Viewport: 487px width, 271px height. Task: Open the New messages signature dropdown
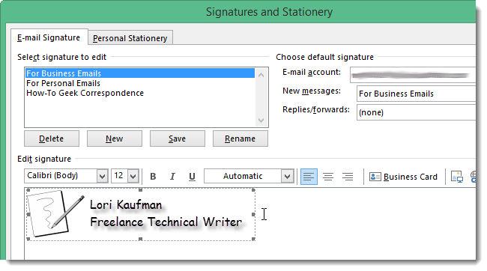(416, 94)
